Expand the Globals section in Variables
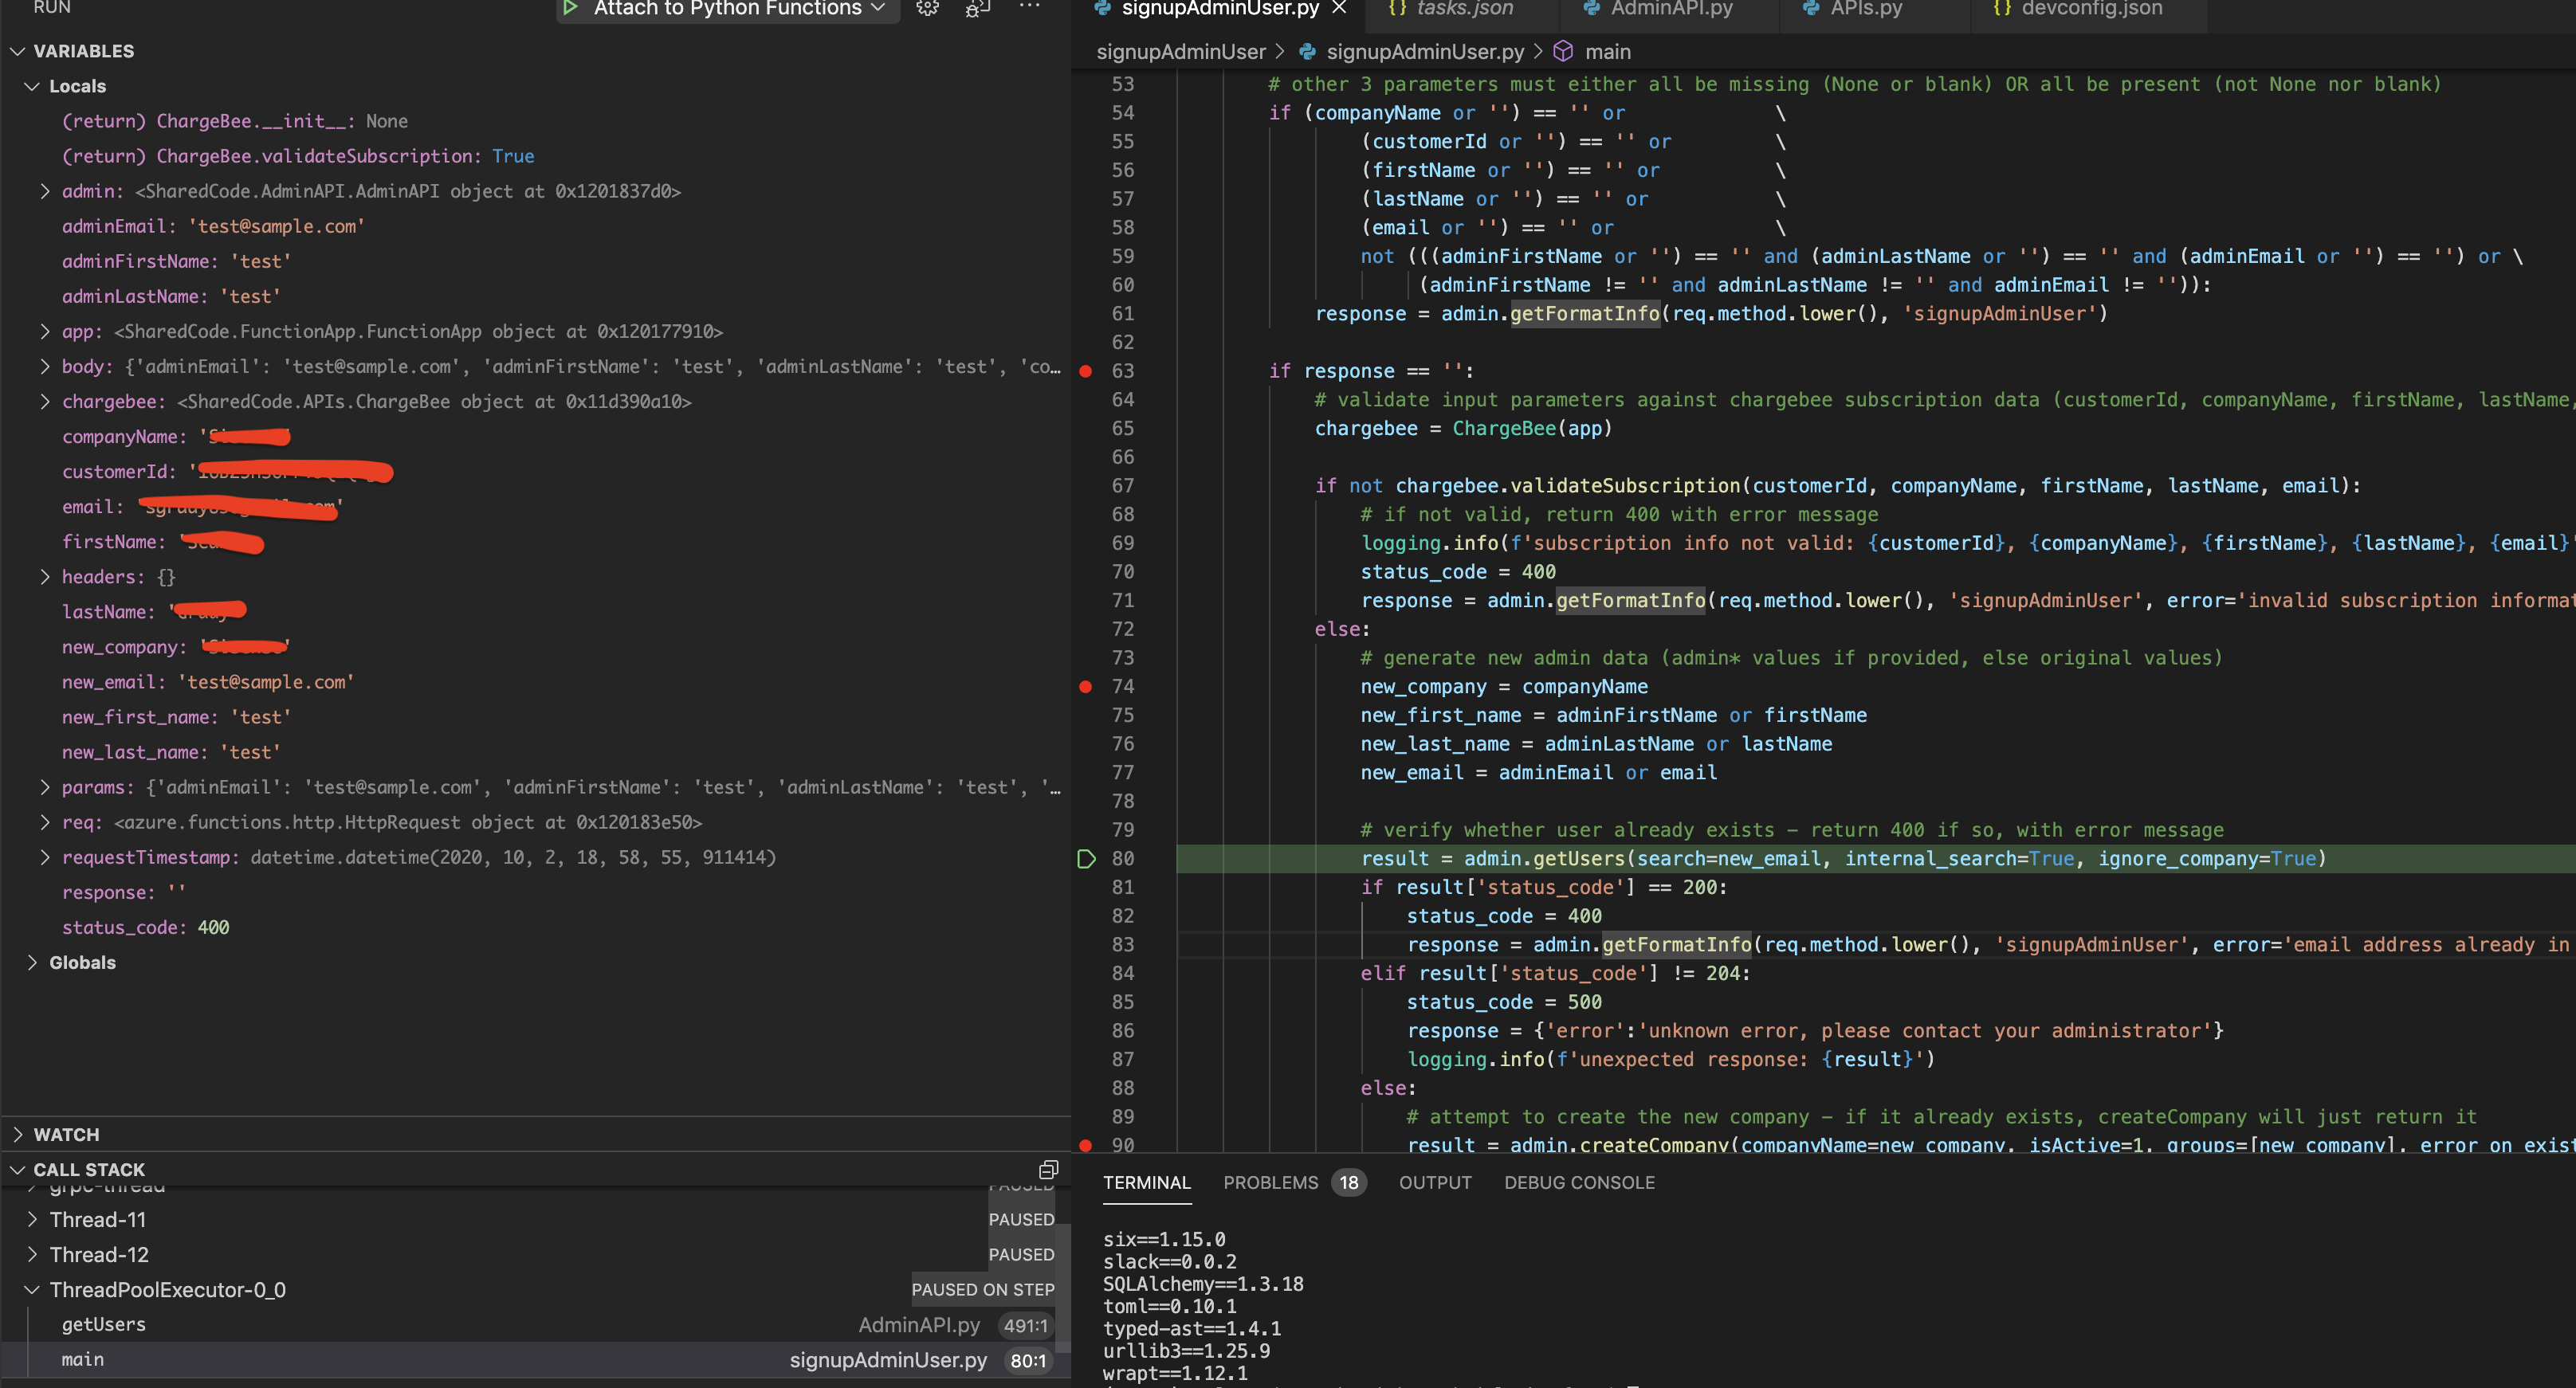The image size is (2576, 1388). coord(83,962)
